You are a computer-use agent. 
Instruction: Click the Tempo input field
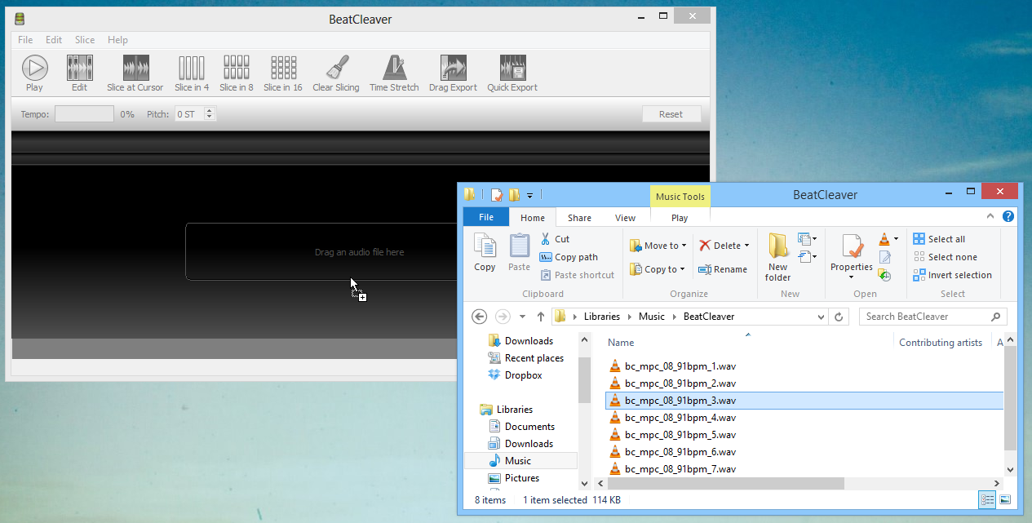pyautogui.click(x=84, y=114)
